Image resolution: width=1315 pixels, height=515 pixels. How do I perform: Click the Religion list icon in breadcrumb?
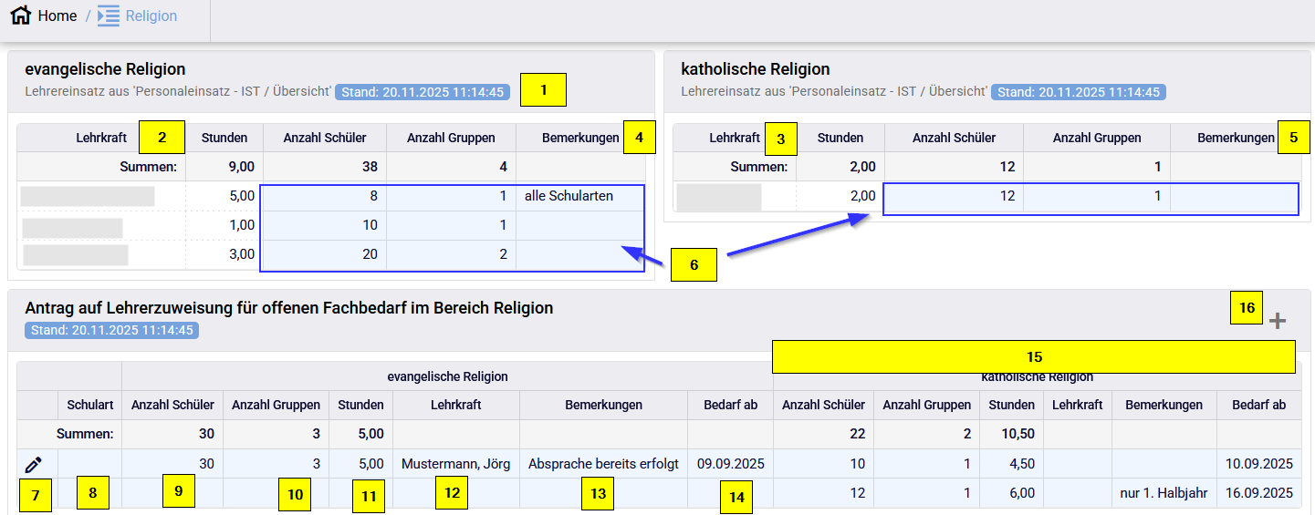(109, 15)
